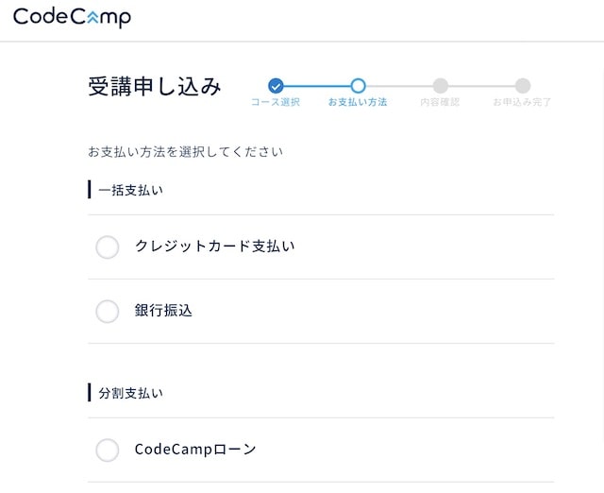Image resolution: width=604 pixels, height=493 pixels.
Task: Click the 分割支払い section heading
Action: tap(130, 393)
